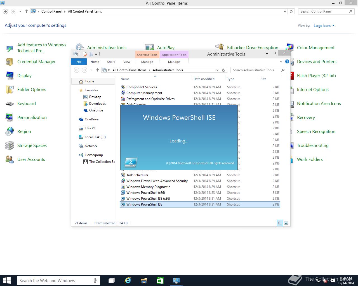This screenshot has width=358, height=286.
Task: Click Windows Memory Diagnostic shortcut icon
Action: 123,187
